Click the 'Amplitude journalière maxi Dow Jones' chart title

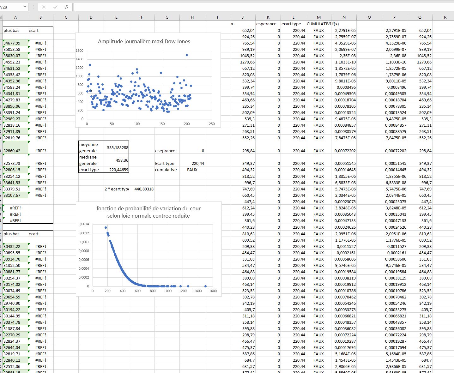[x=144, y=41]
